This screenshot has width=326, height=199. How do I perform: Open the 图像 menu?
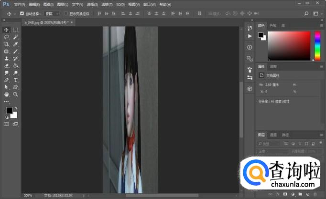[48, 4]
